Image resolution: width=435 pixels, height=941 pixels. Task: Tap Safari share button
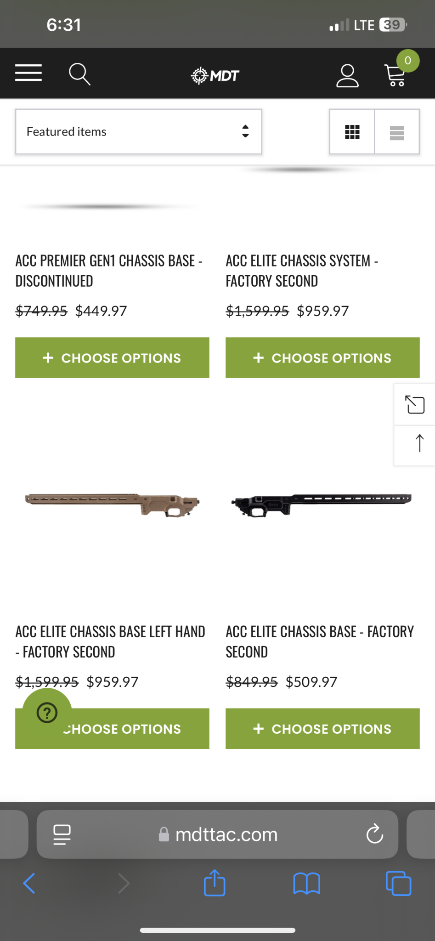point(215,883)
